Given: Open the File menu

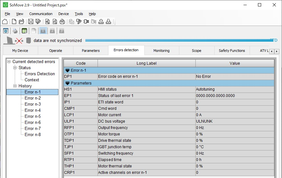Looking at the screenshot, I should (x=7, y=14).
